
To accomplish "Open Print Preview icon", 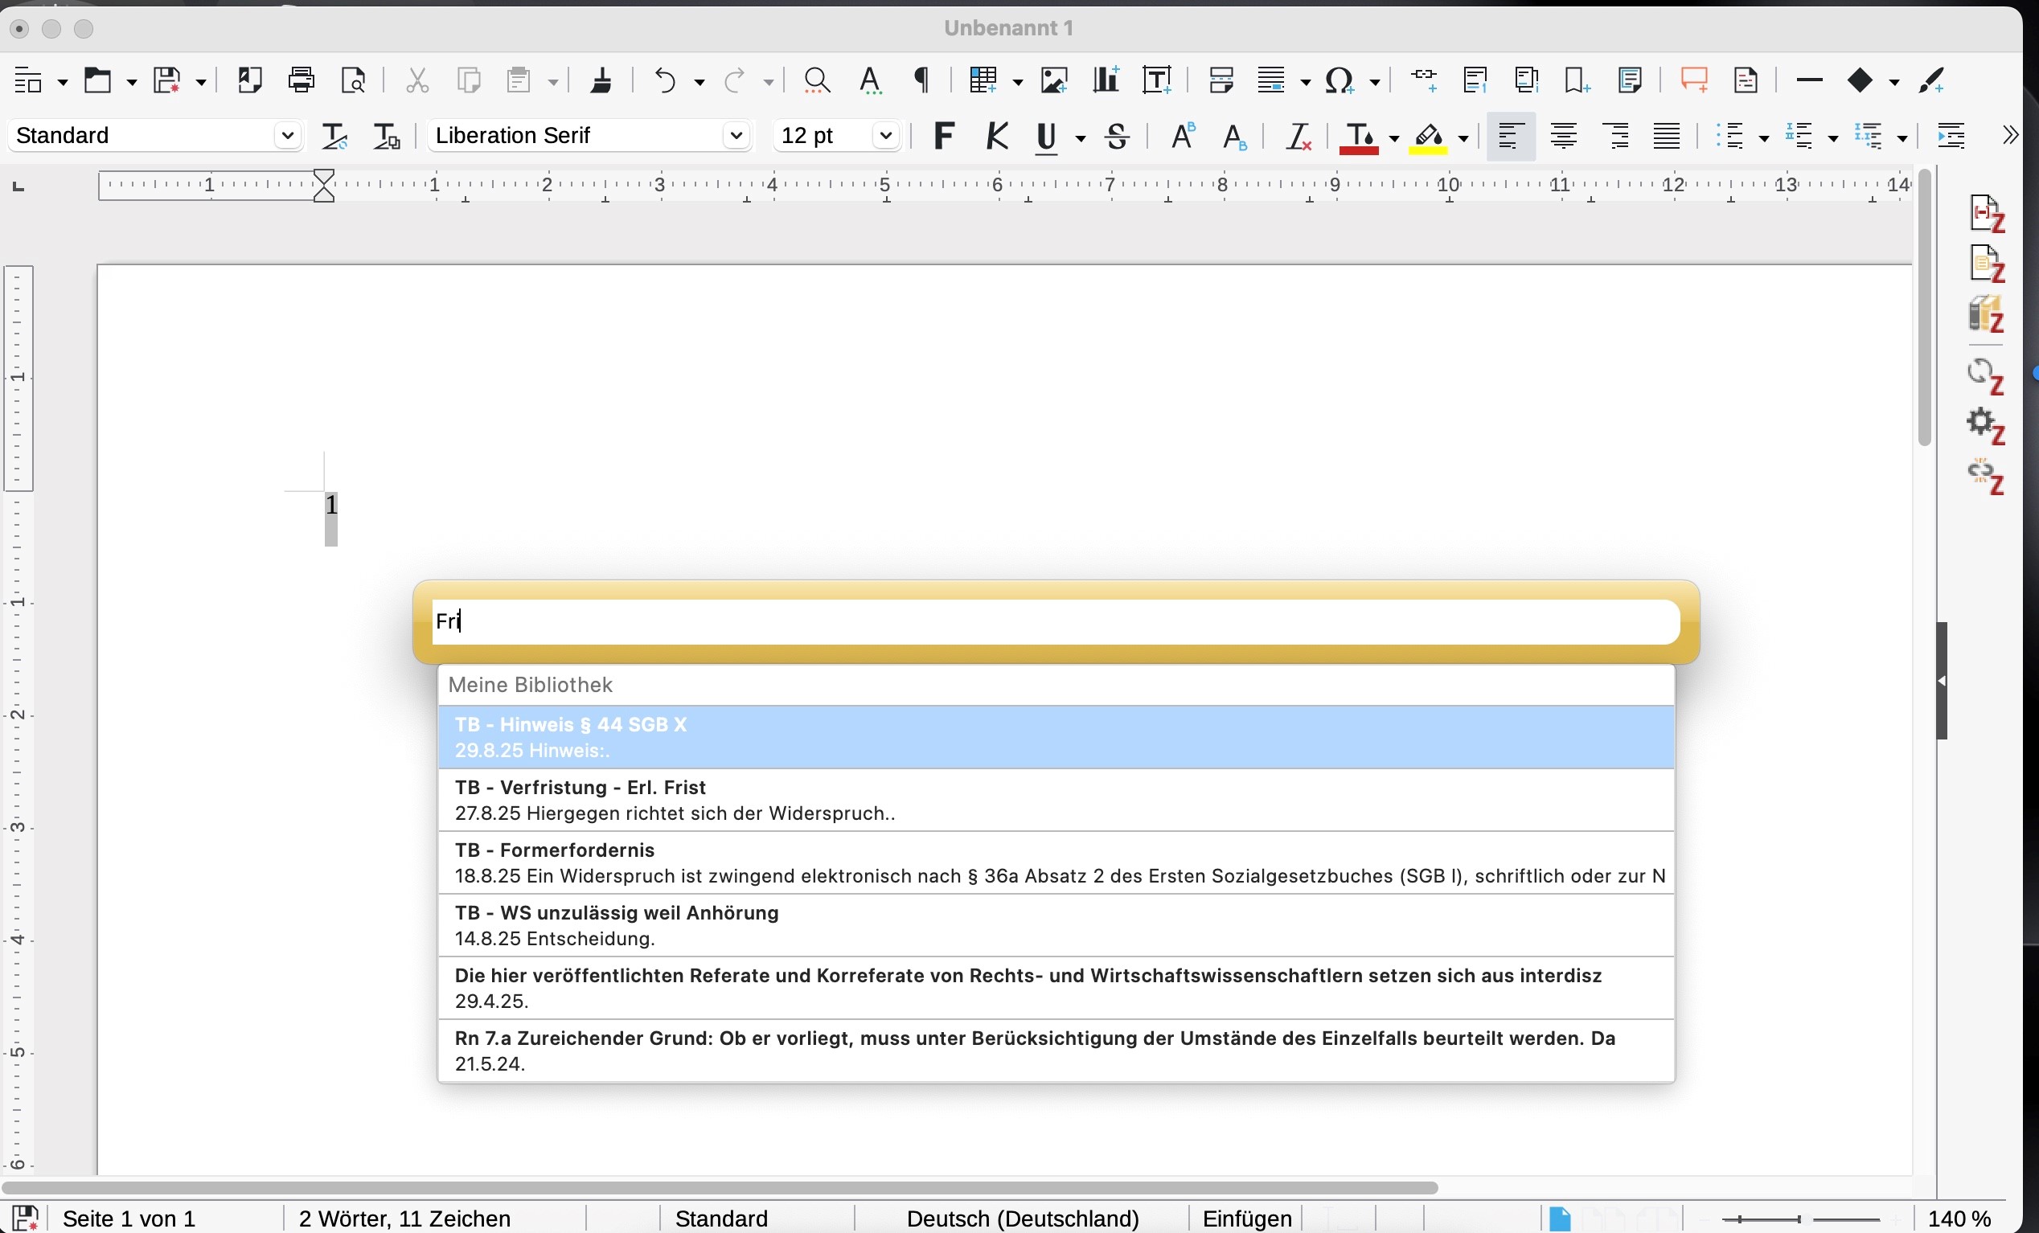I will tap(353, 80).
